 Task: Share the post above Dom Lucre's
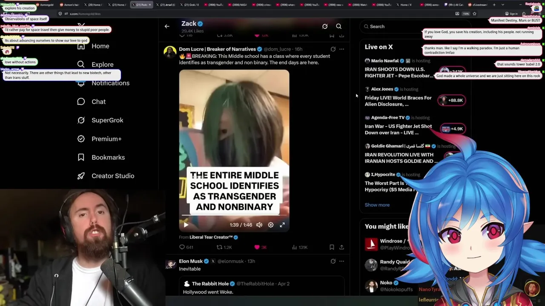pos(341,36)
